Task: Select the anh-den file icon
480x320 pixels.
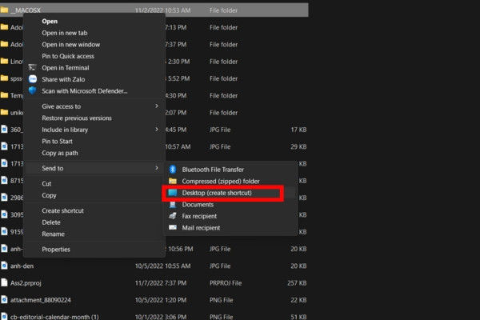Action: click(4, 266)
